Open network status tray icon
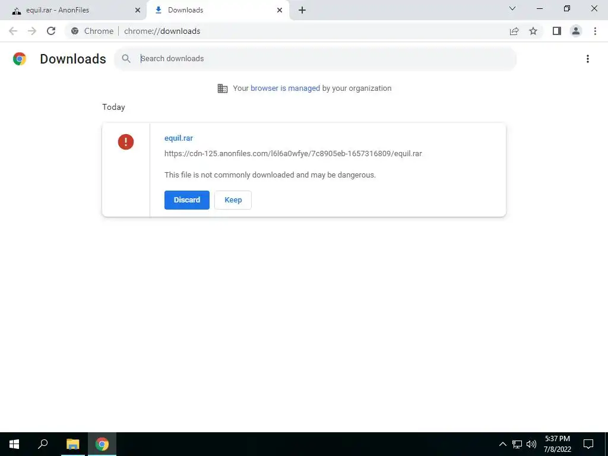Viewport: 608px width, 456px height. (x=517, y=444)
